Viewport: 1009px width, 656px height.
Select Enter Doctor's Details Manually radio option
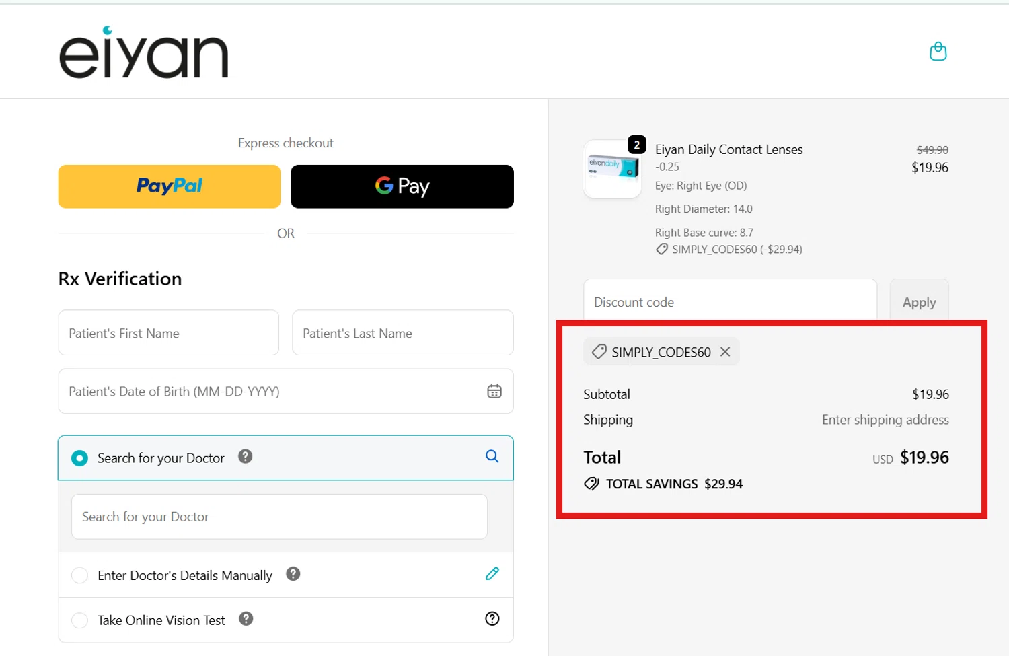[x=79, y=575]
